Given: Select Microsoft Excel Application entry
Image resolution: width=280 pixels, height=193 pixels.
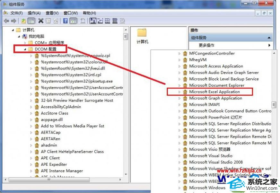Looking at the screenshot, I should pos(214,92).
